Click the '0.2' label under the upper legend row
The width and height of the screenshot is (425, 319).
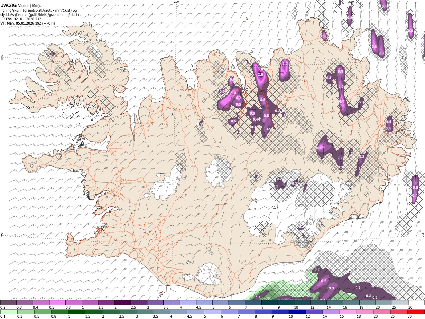(x=3, y=307)
